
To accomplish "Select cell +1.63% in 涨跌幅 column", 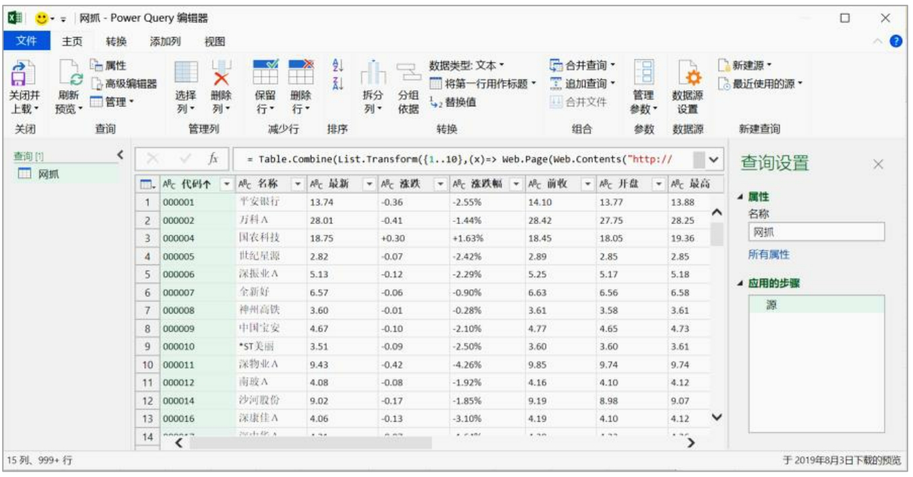I will click(x=486, y=238).
